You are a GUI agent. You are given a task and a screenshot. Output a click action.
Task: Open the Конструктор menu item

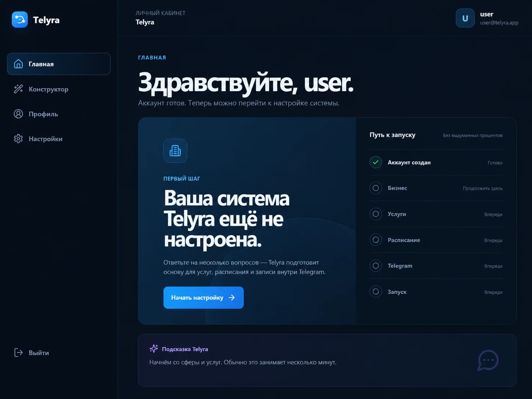[59, 89]
